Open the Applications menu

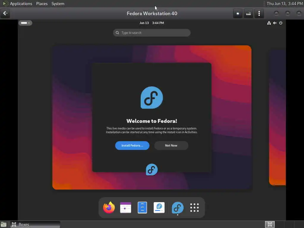[21, 4]
